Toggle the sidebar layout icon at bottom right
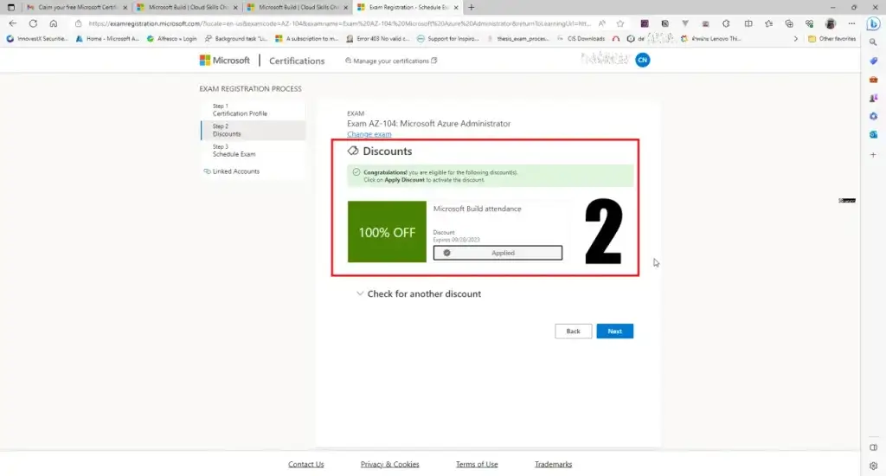Viewport: 886px width, 476px height. [873, 447]
